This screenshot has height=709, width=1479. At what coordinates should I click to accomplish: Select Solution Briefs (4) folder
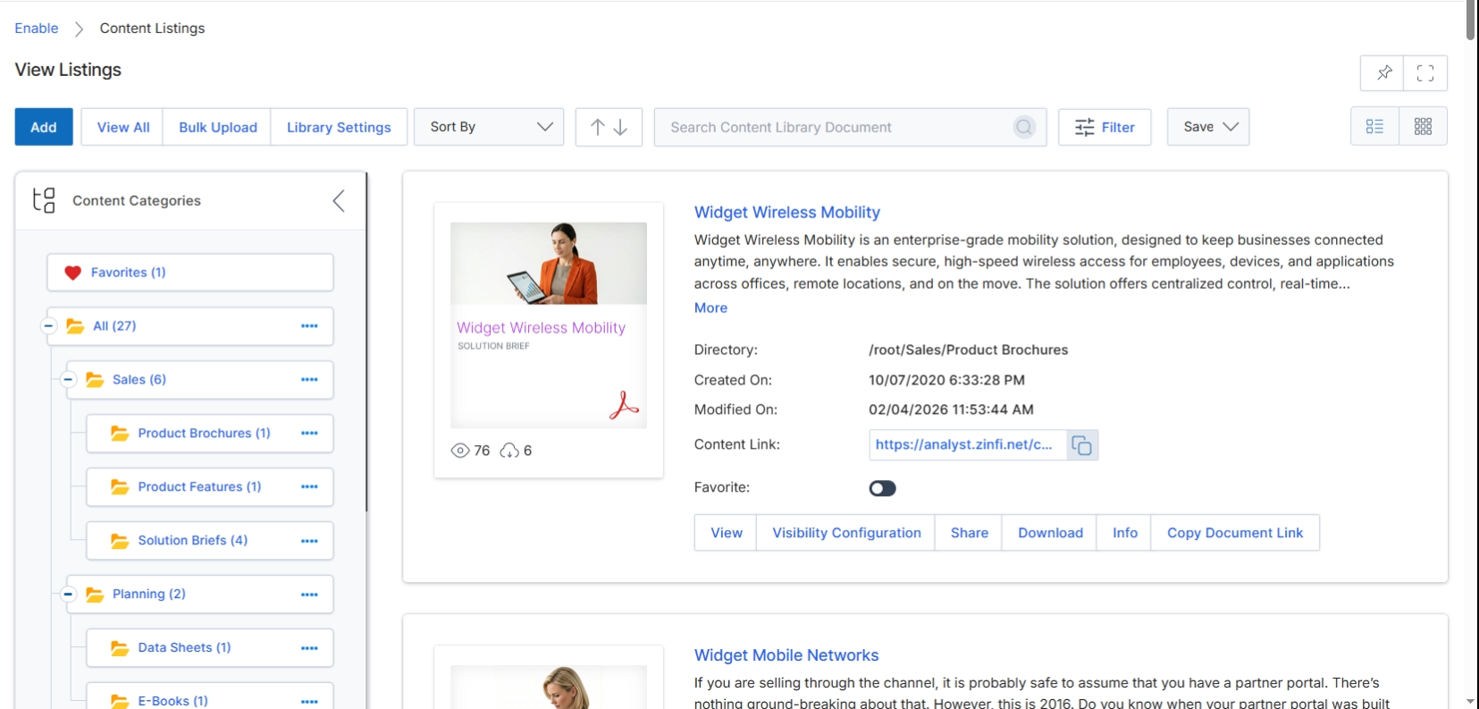193,541
